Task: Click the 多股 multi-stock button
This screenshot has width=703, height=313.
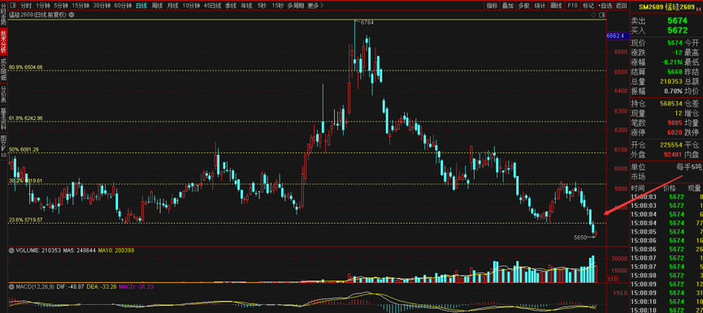Action: 523,6
